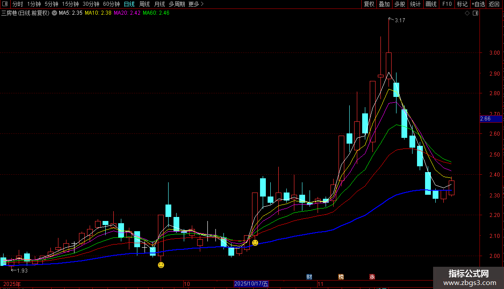The image size is (504, 289).
Task: Click the 2.00 price axis label
Action: [495, 256]
